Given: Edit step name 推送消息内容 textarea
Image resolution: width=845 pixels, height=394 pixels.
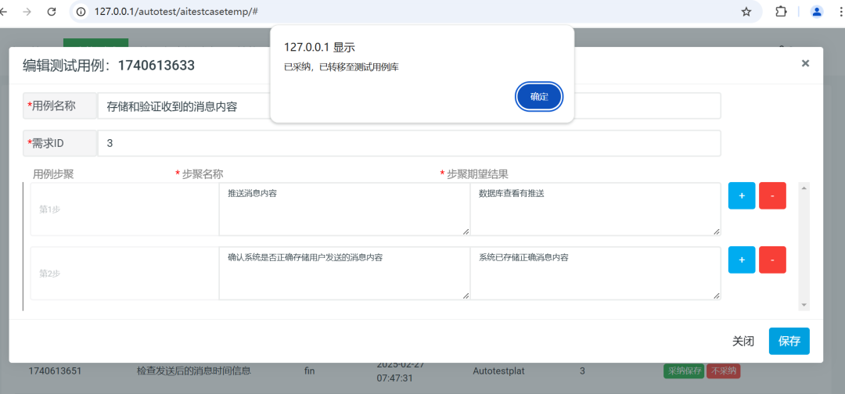Looking at the screenshot, I should click(344, 209).
